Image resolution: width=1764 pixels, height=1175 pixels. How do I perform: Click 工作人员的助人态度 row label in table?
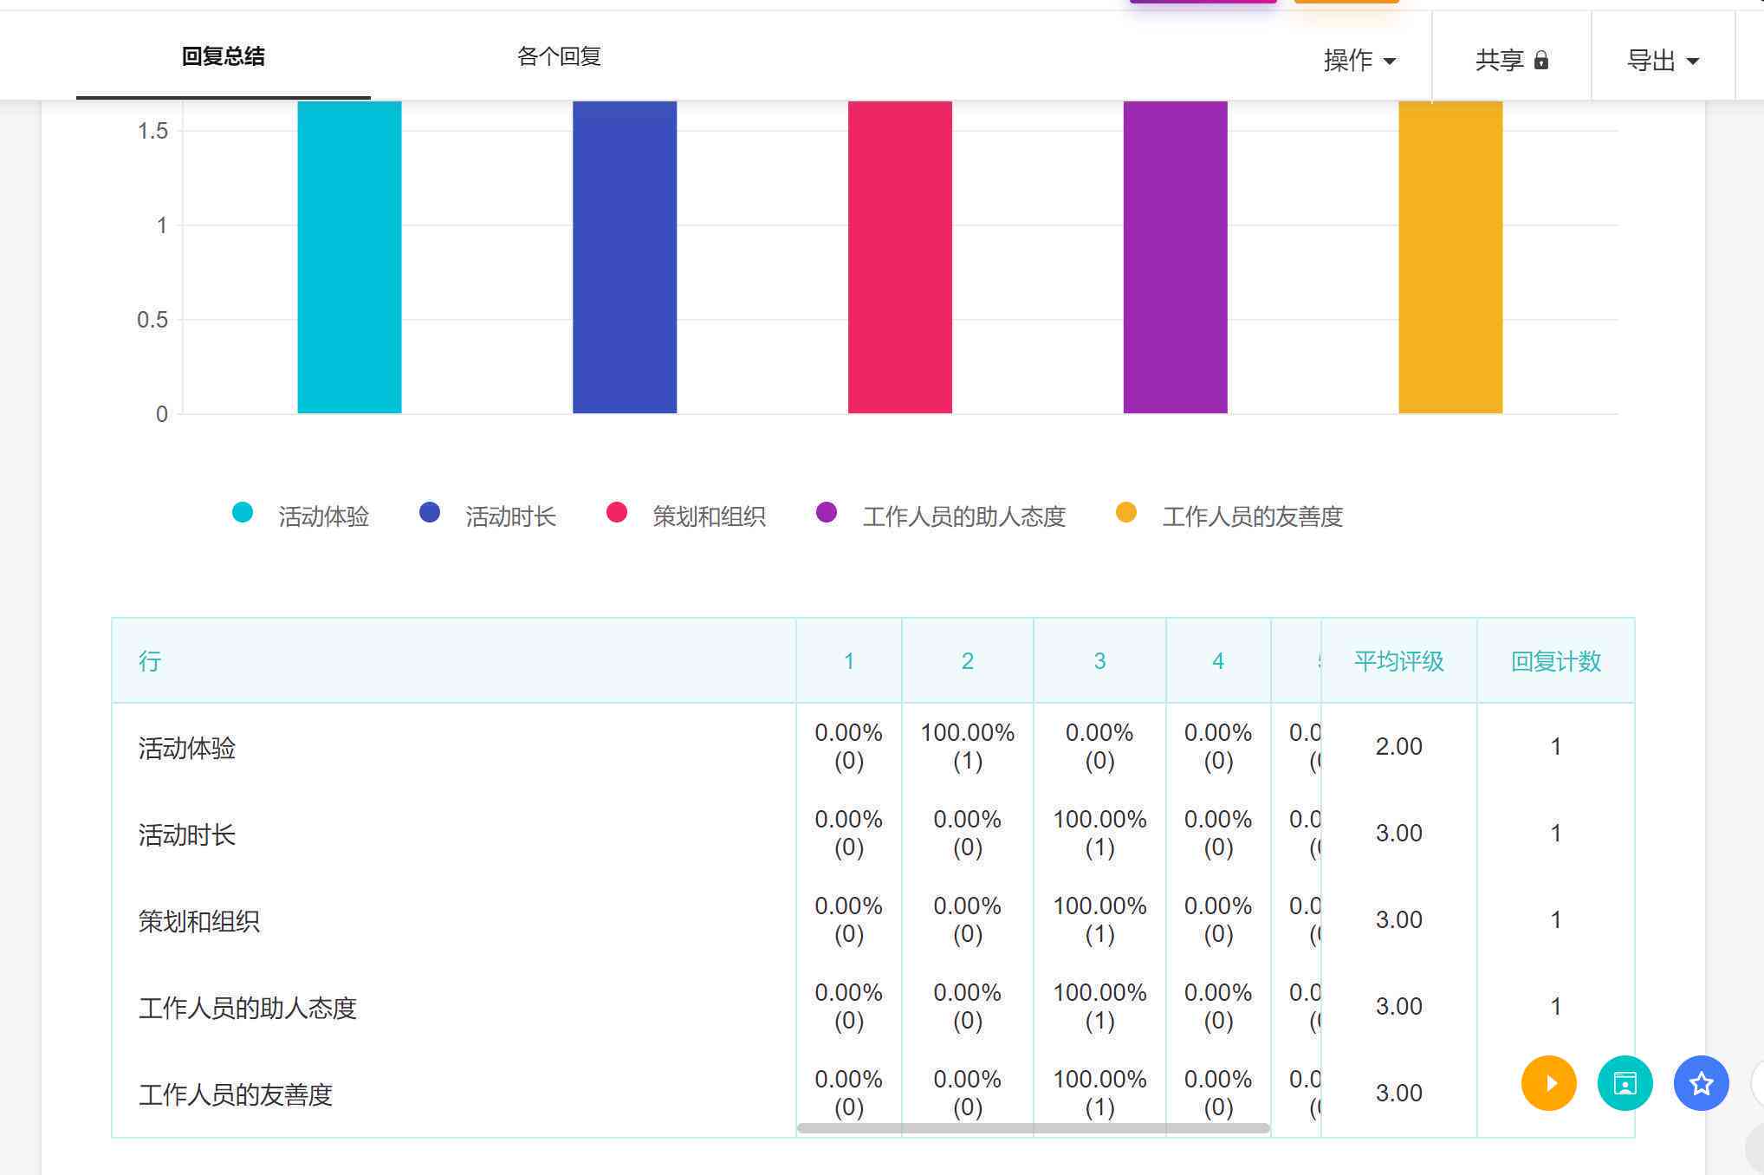pyautogui.click(x=248, y=1008)
